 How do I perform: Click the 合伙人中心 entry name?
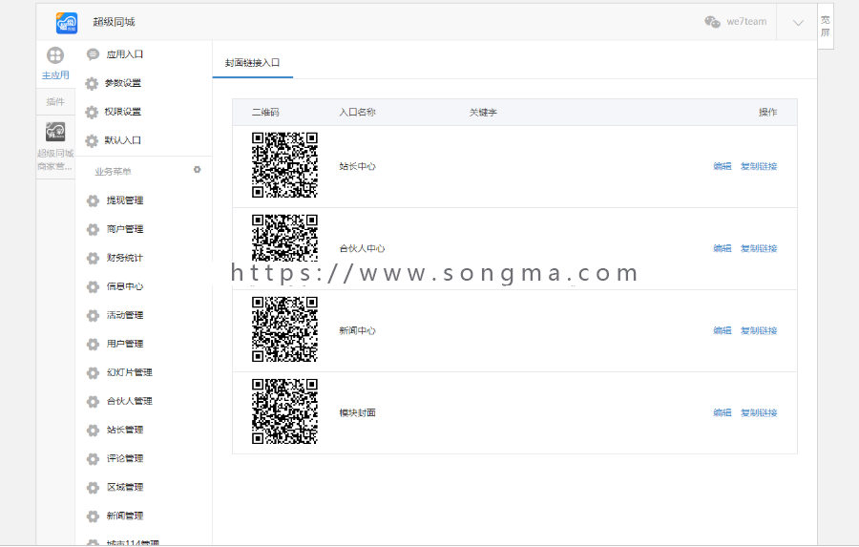(x=362, y=248)
